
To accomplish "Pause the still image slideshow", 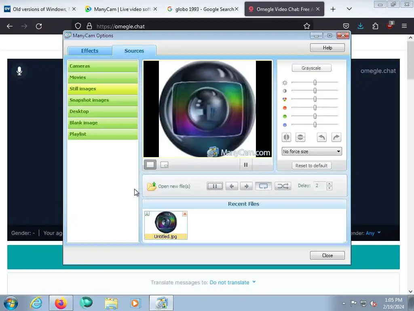I will tap(215, 186).
